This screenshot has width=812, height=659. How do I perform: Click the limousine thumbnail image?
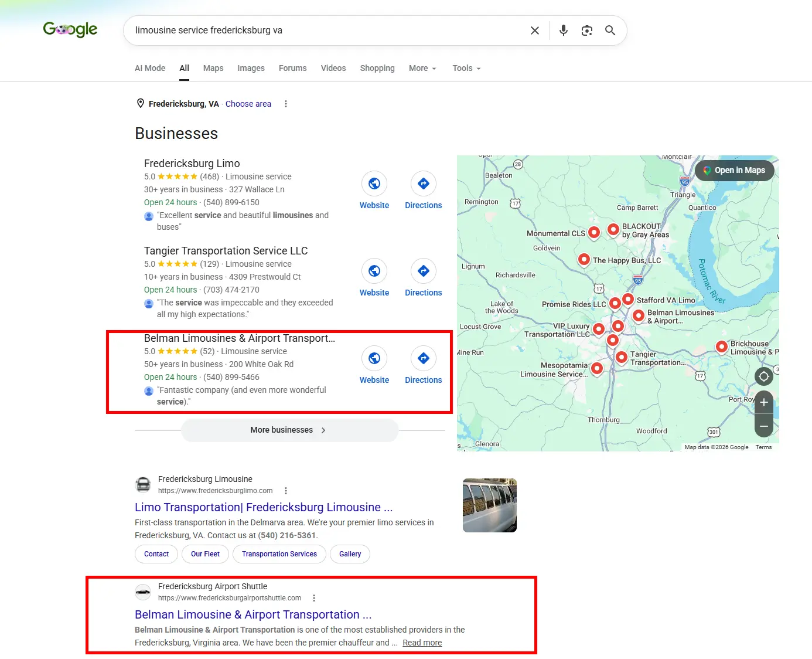point(490,505)
